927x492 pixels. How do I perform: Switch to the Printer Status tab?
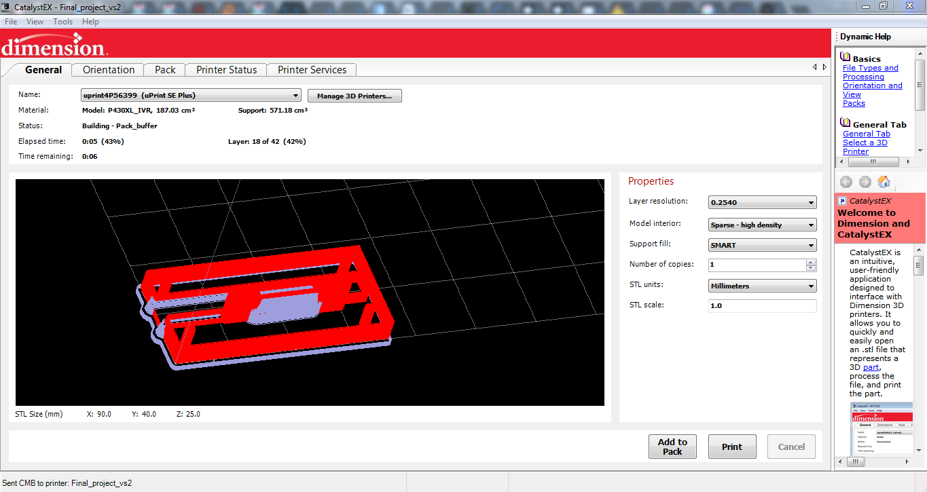pyautogui.click(x=227, y=70)
